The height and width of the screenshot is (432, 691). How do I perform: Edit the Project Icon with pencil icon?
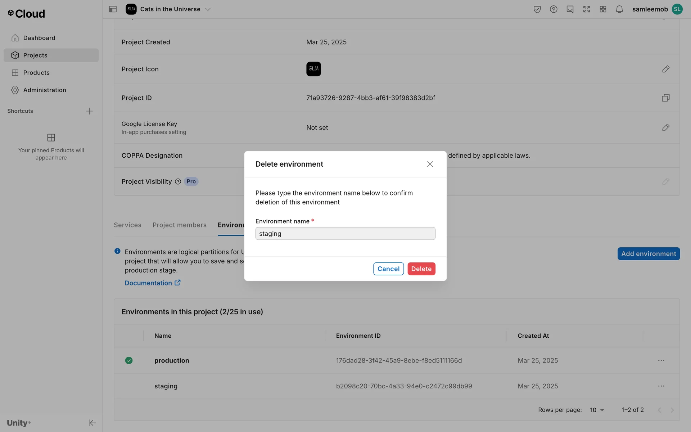665,69
